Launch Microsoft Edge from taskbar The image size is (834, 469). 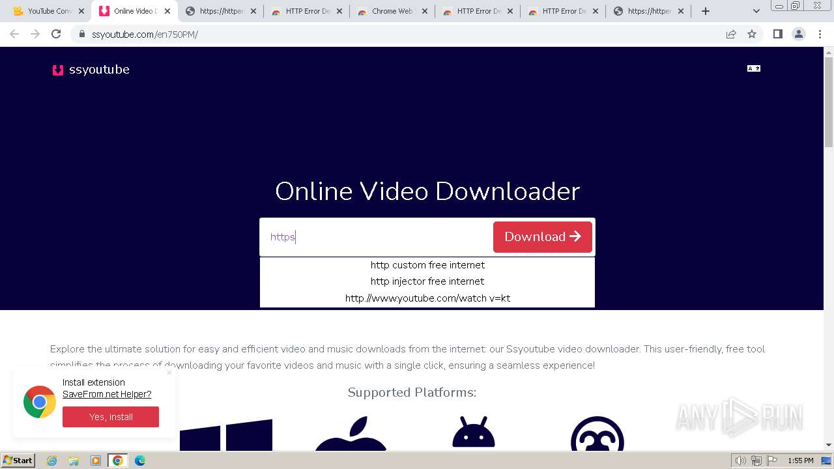[x=139, y=461]
